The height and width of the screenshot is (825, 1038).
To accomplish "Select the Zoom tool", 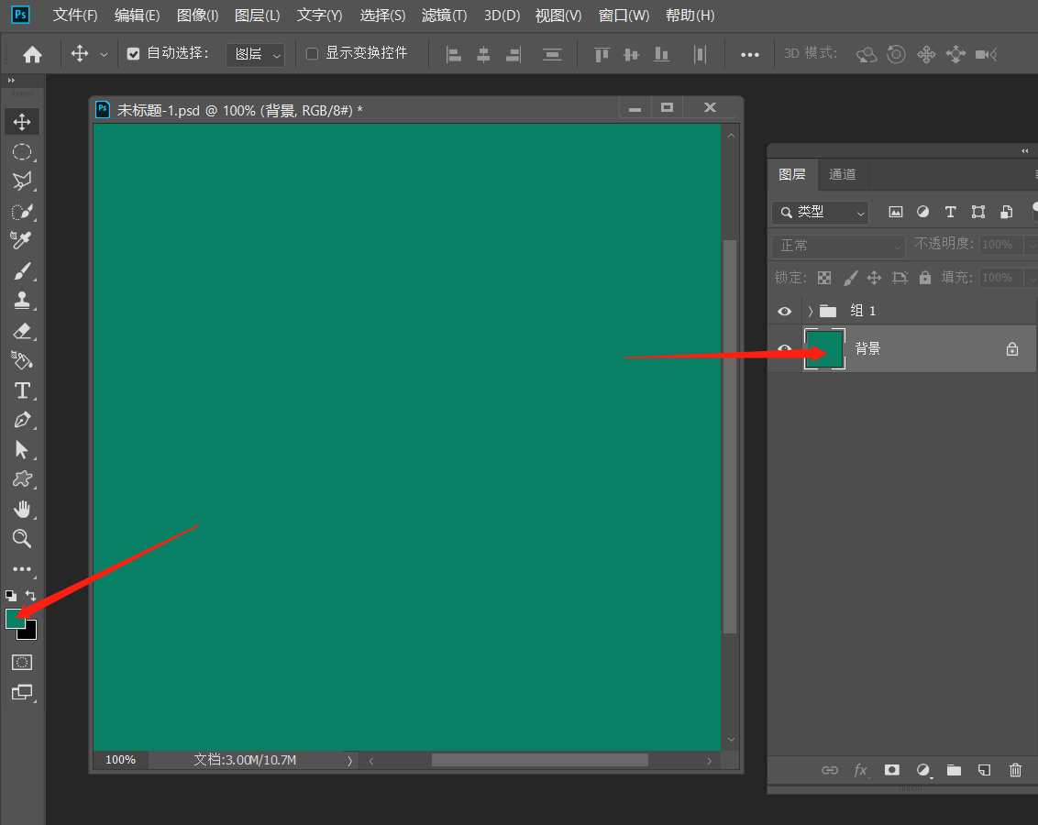I will tap(22, 538).
